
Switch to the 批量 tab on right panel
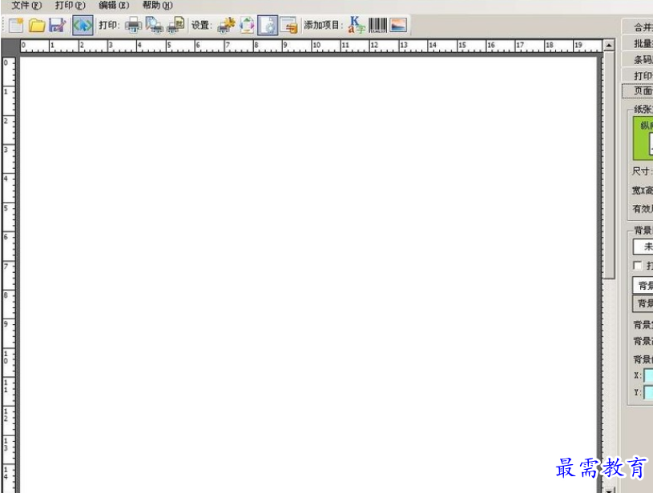tap(638, 43)
